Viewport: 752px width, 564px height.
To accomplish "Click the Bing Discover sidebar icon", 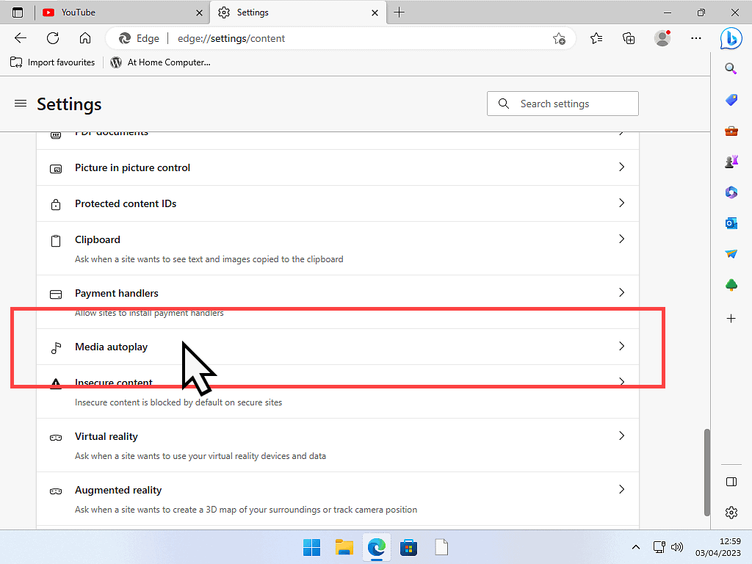I will [x=731, y=38].
